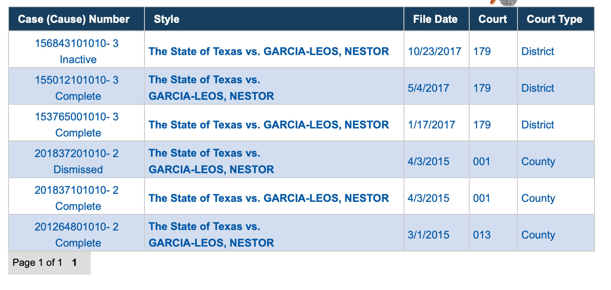Click the style link for the inactive case
This screenshot has height=290, width=611.
(x=269, y=51)
